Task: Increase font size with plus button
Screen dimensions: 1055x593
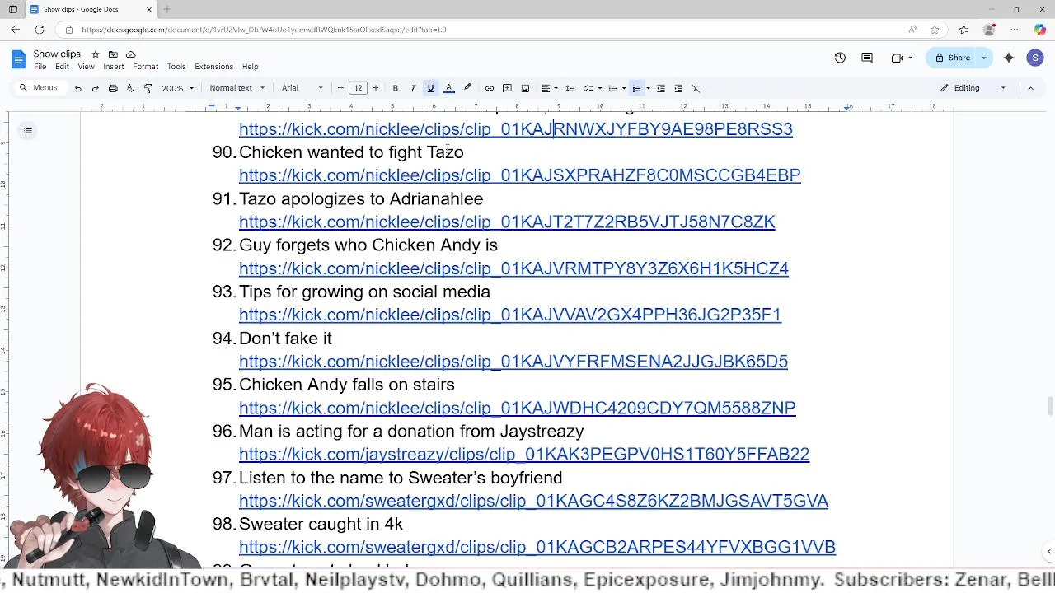Action: (x=376, y=88)
